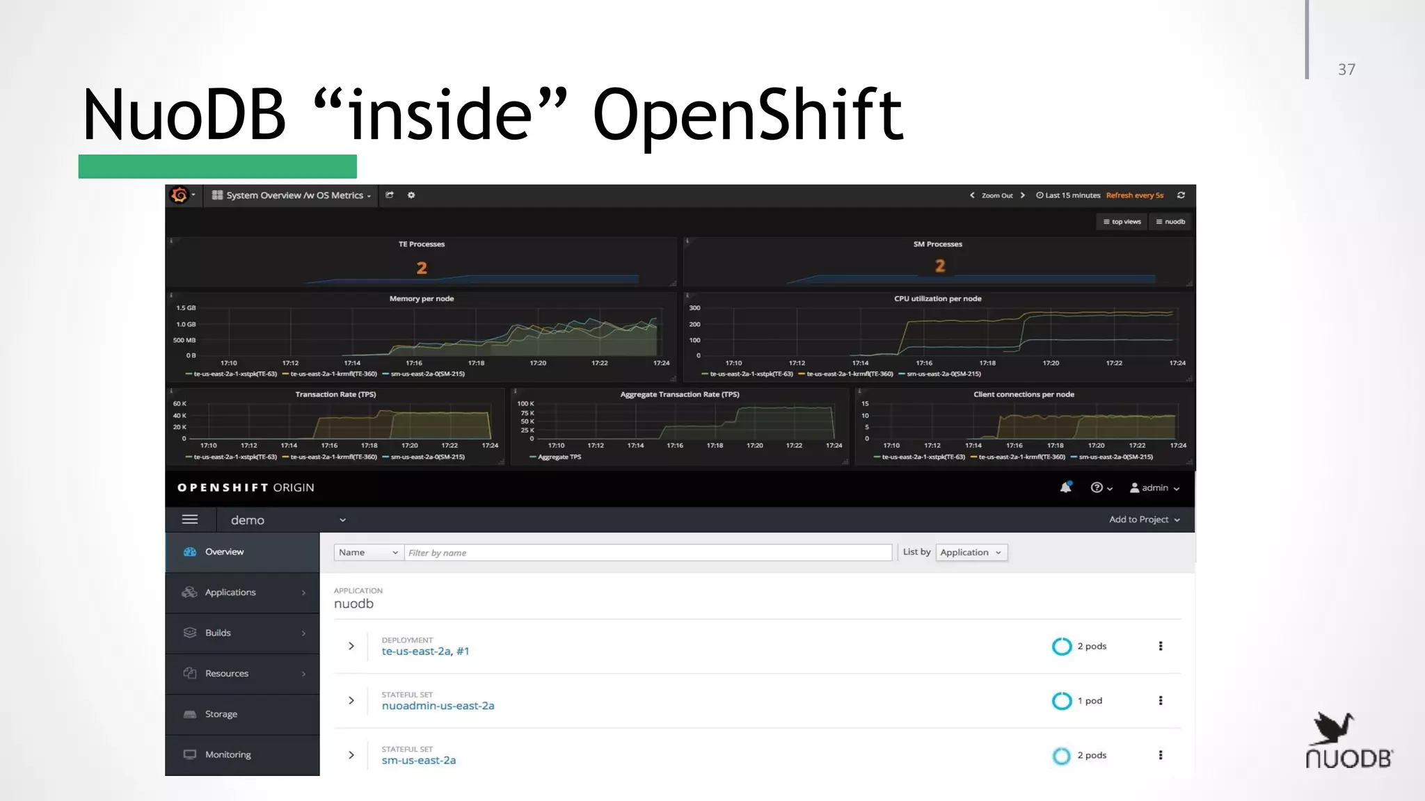Viewport: 1425px width, 801px height.
Task: Open Add to Project menu
Action: click(1145, 519)
